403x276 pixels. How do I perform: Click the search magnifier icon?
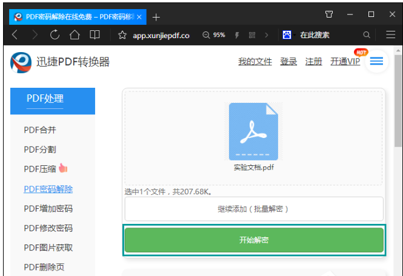pyautogui.click(x=367, y=35)
